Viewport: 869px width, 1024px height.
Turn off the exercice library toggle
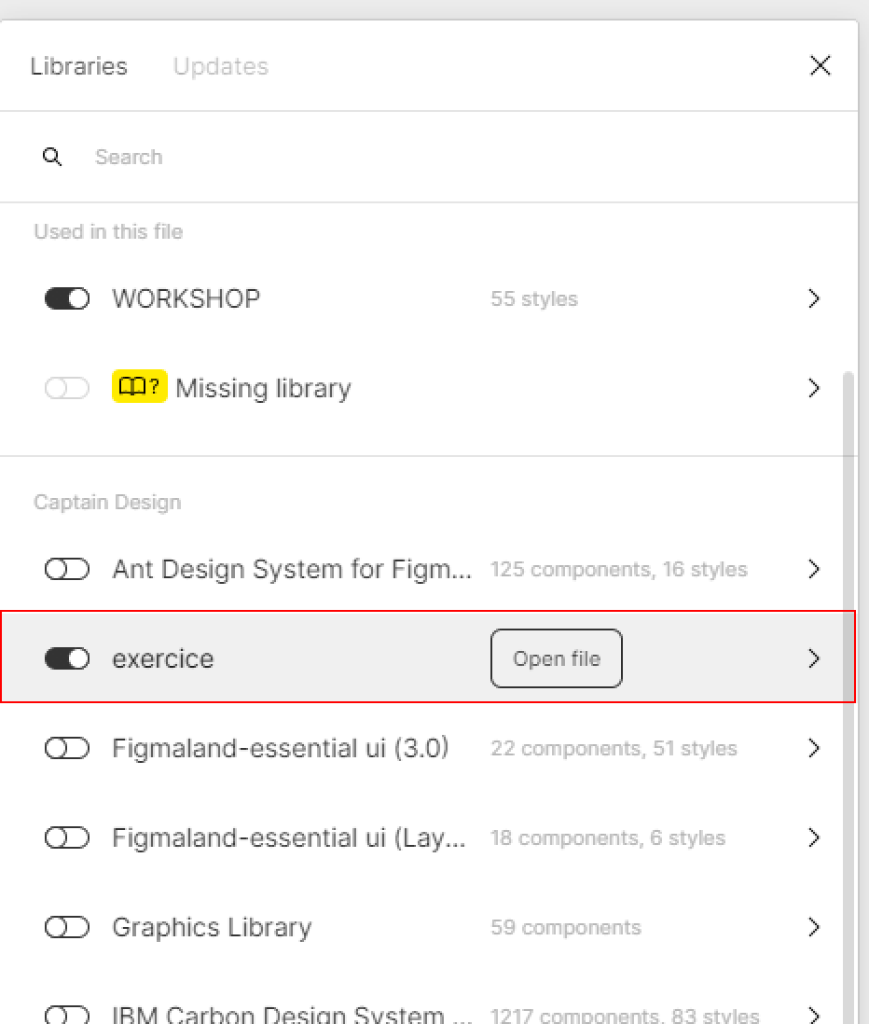(66, 658)
